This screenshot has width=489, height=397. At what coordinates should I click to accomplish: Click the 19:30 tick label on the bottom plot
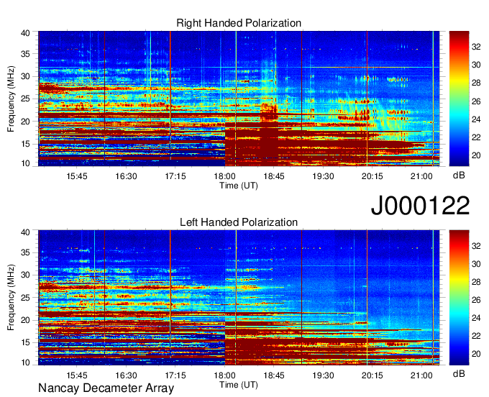click(323, 375)
